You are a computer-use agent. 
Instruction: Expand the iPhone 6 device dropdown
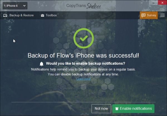(15, 6)
